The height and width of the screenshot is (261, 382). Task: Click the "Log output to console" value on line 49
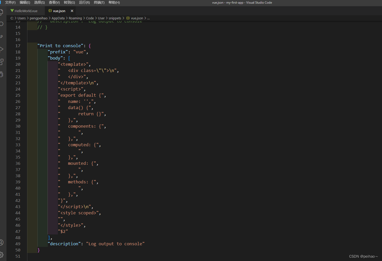point(115,244)
